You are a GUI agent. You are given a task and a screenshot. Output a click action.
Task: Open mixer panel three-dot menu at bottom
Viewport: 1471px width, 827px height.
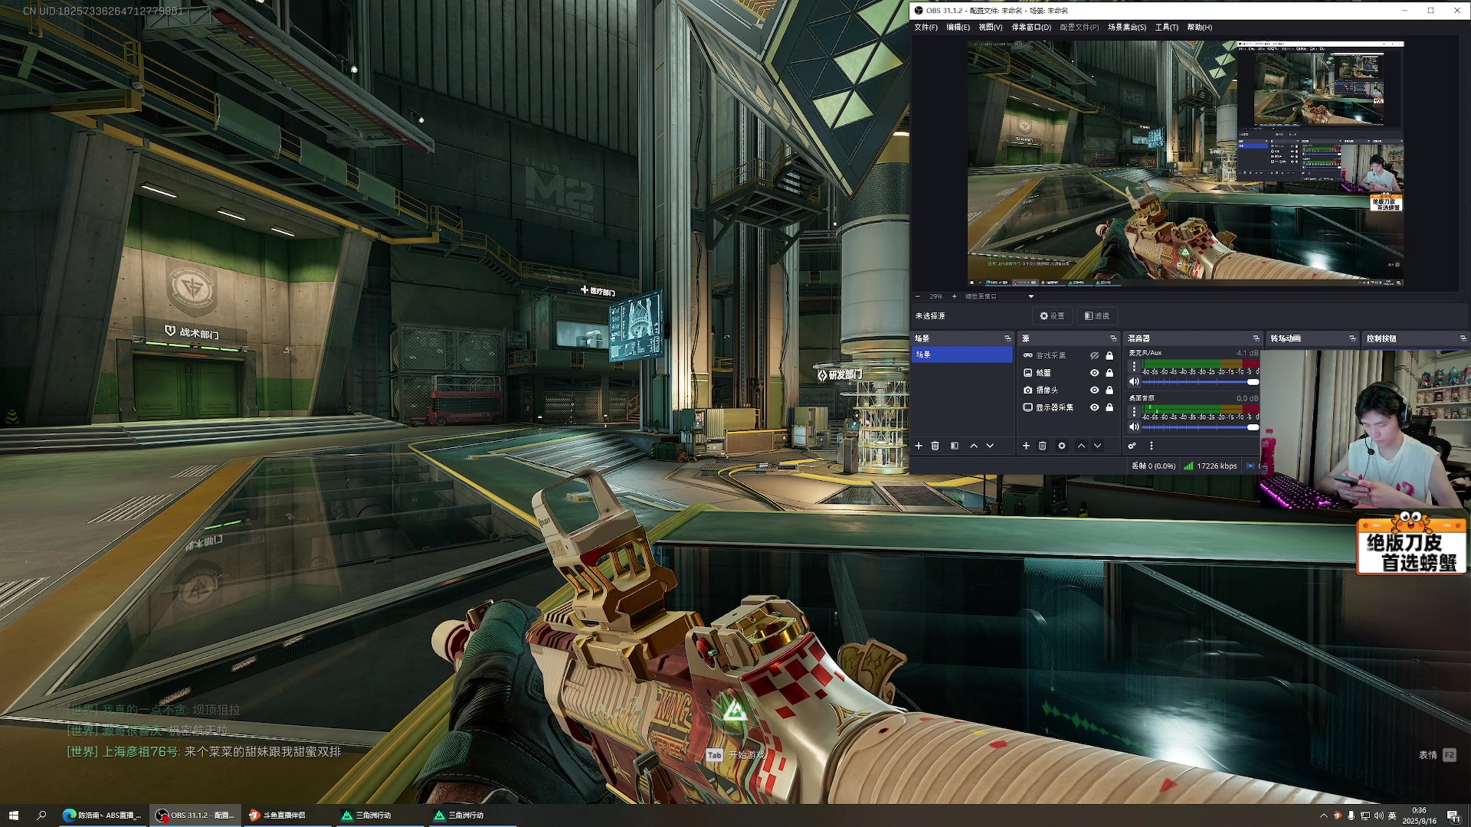tap(1151, 446)
